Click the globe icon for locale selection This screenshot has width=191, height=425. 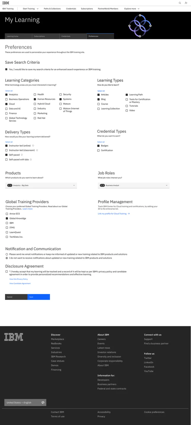pyautogui.click(x=43, y=402)
